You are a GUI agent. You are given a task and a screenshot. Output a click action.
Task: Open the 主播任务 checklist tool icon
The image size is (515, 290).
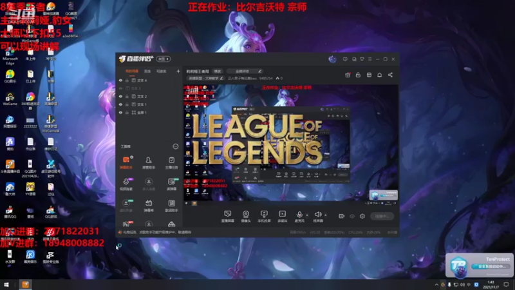pos(171,162)
